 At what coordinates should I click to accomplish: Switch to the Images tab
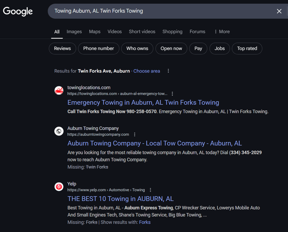tap(74, 32)
